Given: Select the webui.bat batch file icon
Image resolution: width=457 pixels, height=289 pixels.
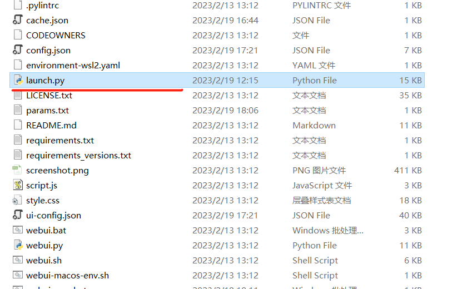Looking at the screenshot, I should coord(18,230).
